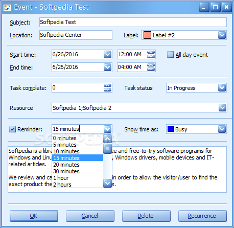Select 2 hours reminder option
Screen dimensions: 234x228
pos(78,185)
